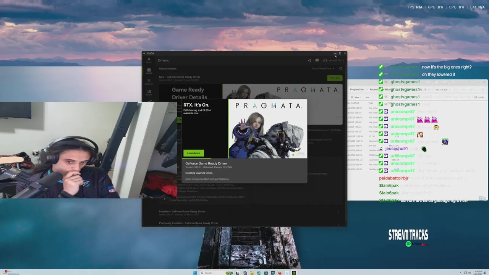Click the 'Update available' label
The height and width of the screenshot is (275, 489).
168,69
